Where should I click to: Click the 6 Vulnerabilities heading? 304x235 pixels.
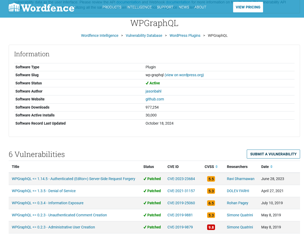coord(37,154)
